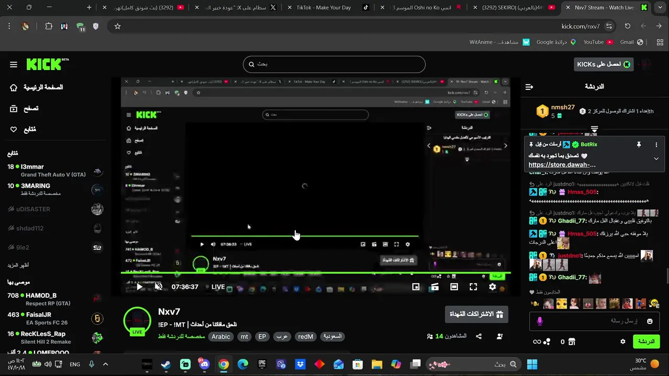The height and width of the screenshot is (376, 669).
Task: Click the green video progress bar
Action: coord(316,273)
